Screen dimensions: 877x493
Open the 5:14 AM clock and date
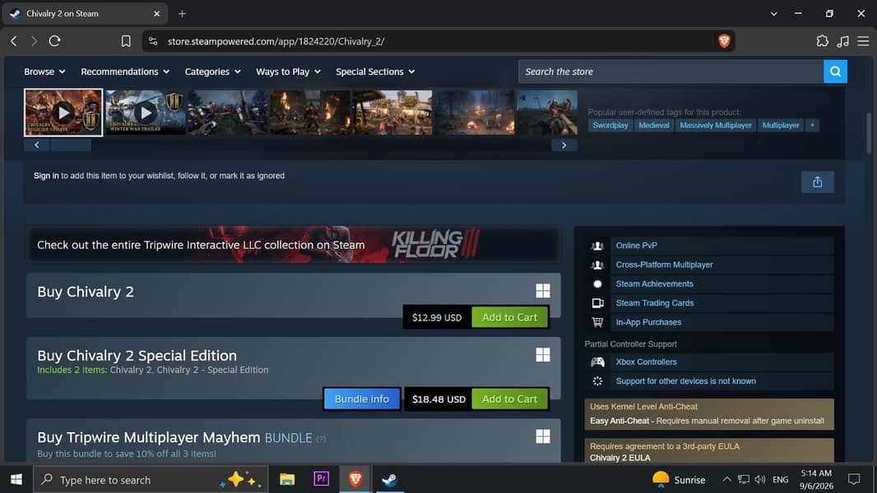tap(816, 480)
